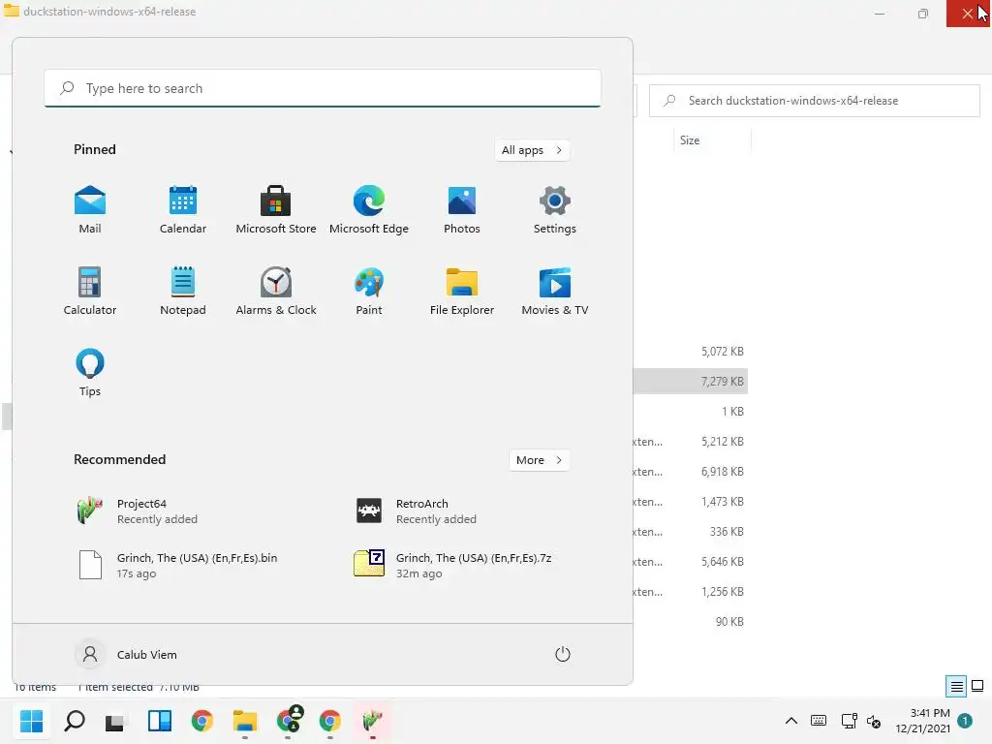Open Project64 on taskbar

(373, 721)
